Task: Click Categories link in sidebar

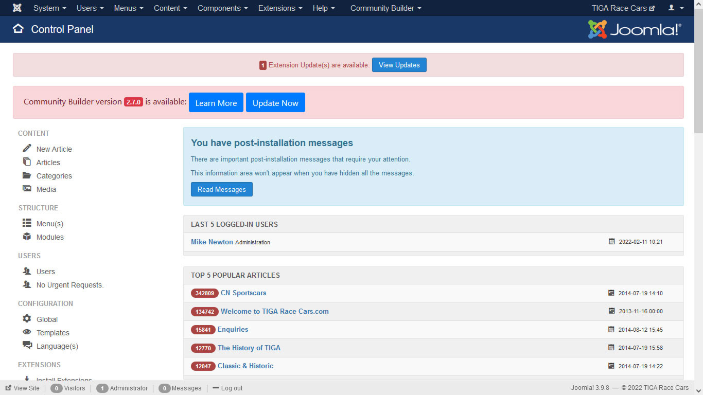Action: (x=54, y=176)
